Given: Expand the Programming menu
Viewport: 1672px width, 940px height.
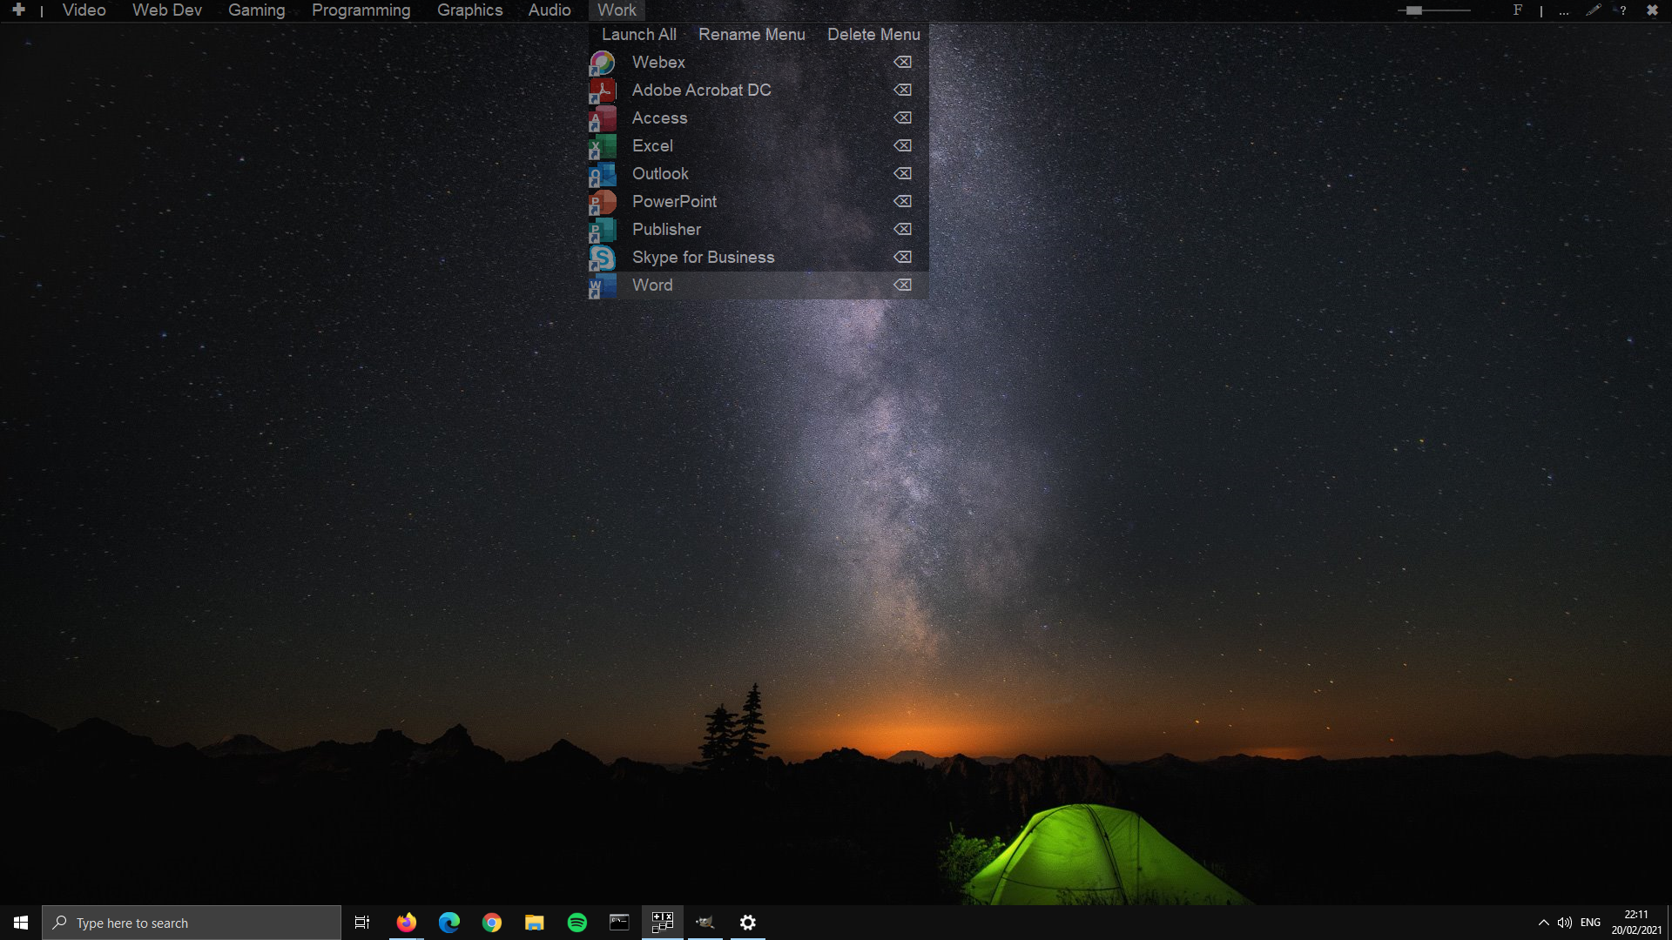Looking at the screenshot, I should pos(361,10).
